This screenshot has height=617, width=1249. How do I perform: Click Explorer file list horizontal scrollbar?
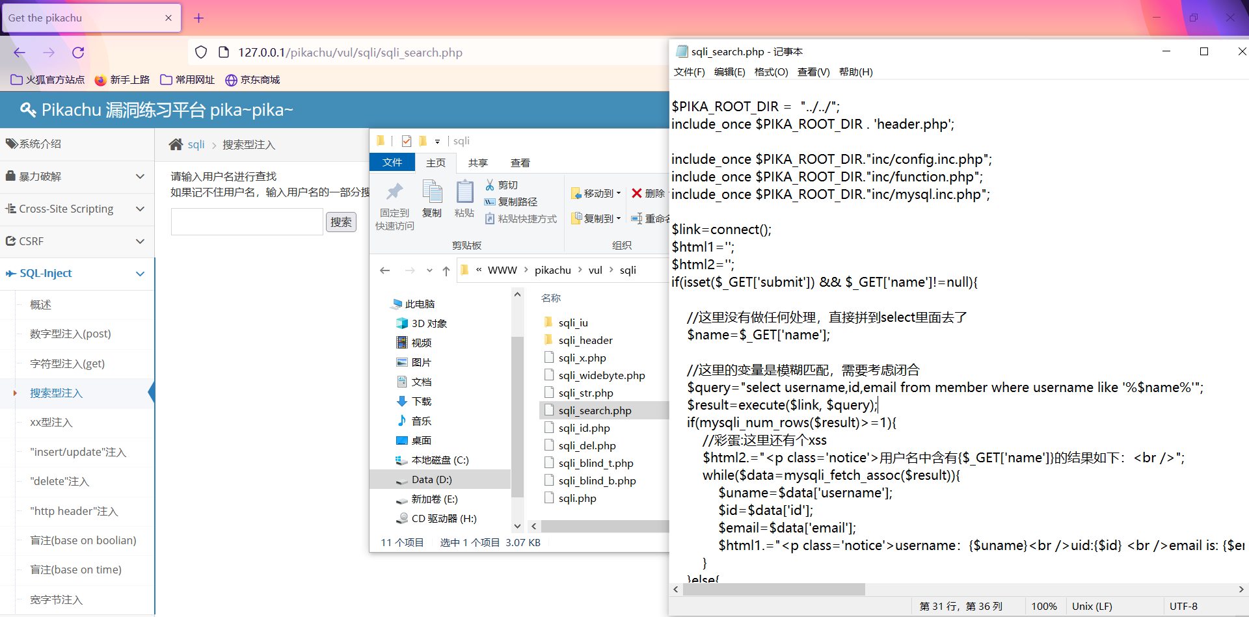coord(605,526)
